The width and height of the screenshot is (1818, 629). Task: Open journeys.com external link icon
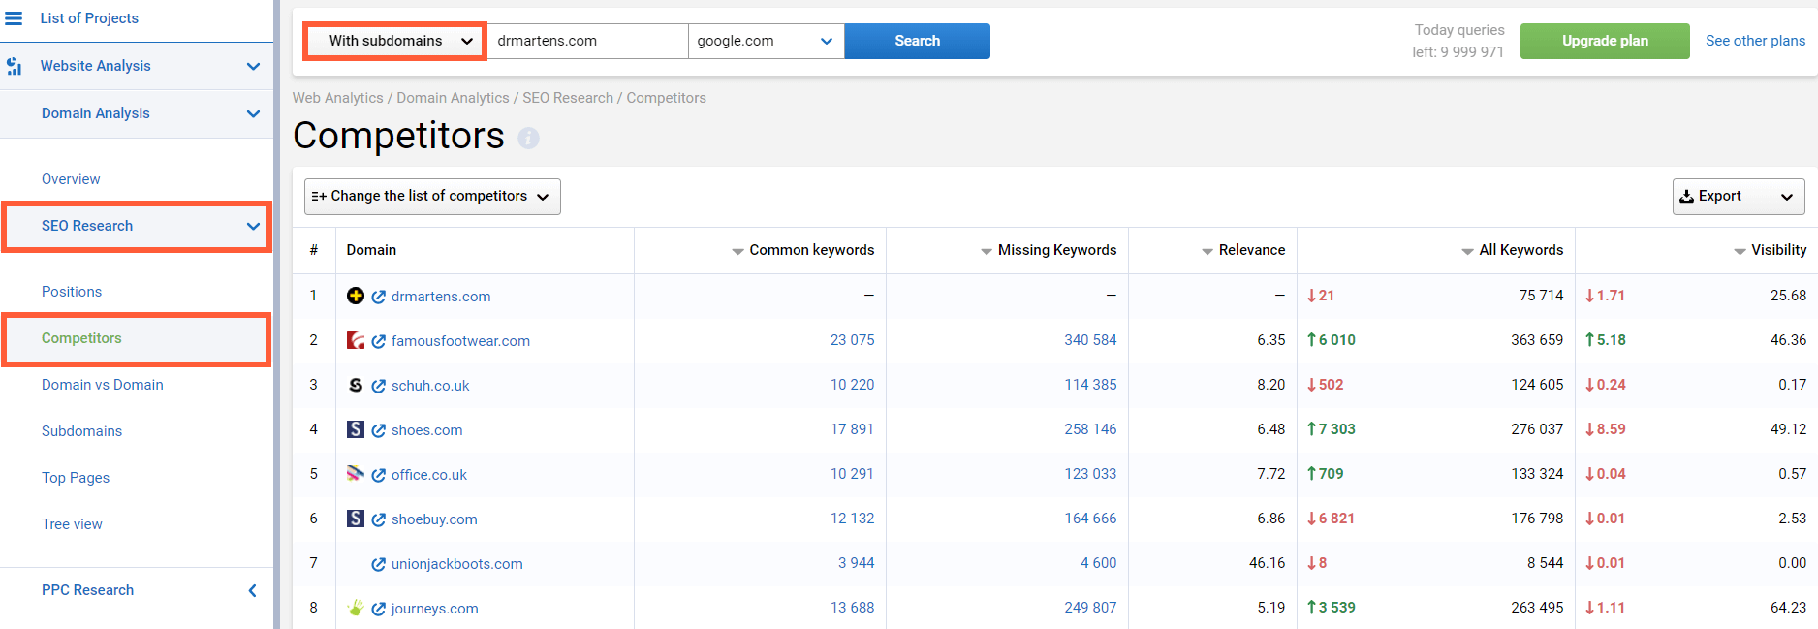[379, 609]
